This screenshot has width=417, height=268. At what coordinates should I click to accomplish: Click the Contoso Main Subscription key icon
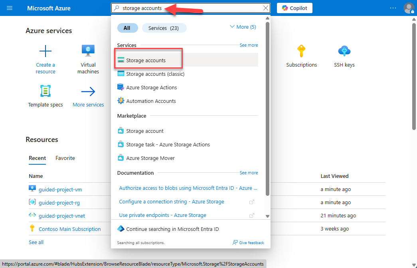pos(32,228)
